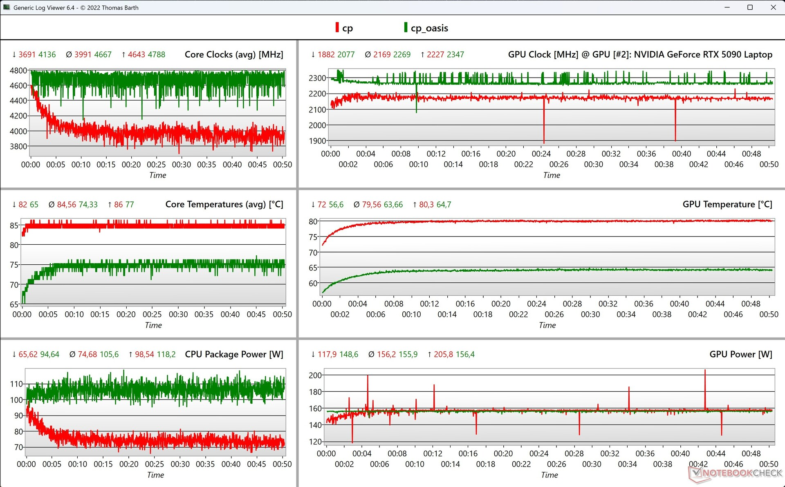Click the Generic Log Viewer app icon
Screen dimensions: 785x487
tap(7, 7)
